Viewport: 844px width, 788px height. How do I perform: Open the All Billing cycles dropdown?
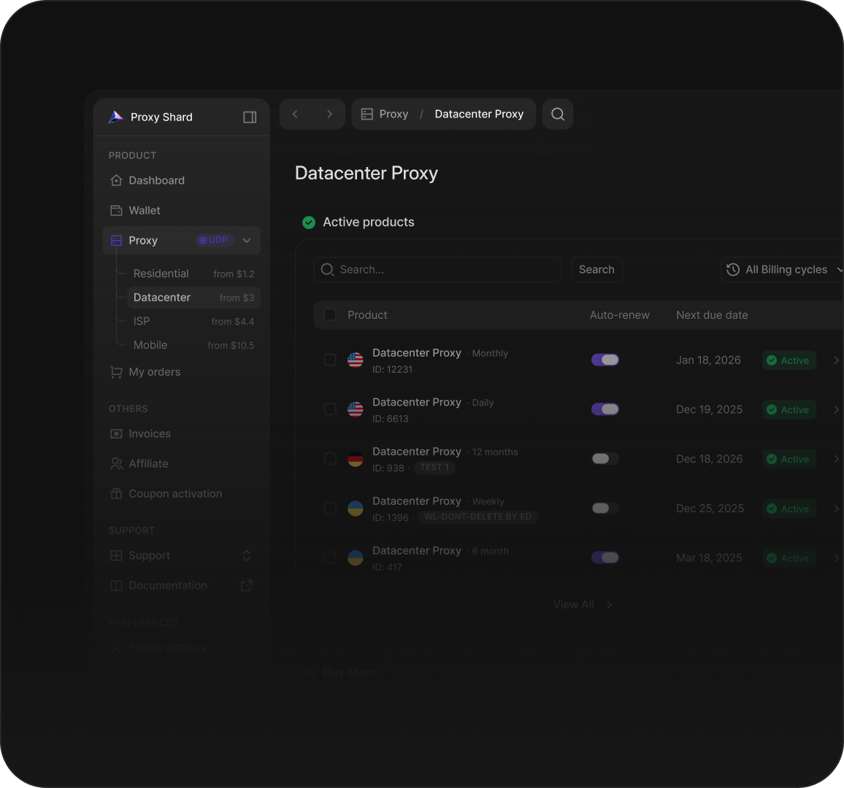click(785, 269)
